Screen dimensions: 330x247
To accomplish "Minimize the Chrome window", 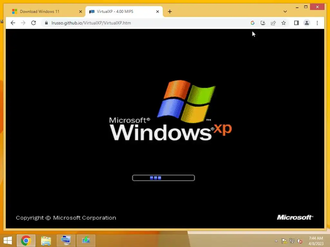I will coord(297,7).
